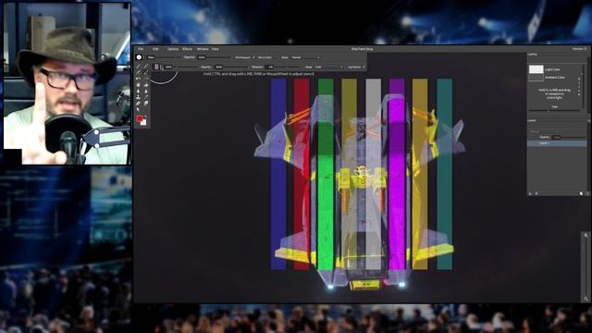The image size is (592, 333).
Task: Click the white background color swatch
Action: click(x=144, y=122)
